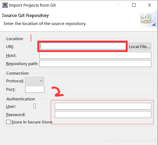The image size is (158, 145).
Task: Maximize the Import Projects from Git dialog
Action: [134, 5]
